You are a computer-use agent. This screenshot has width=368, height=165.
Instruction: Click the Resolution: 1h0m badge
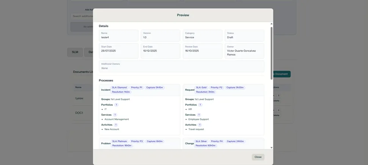[x=121, y=92]
